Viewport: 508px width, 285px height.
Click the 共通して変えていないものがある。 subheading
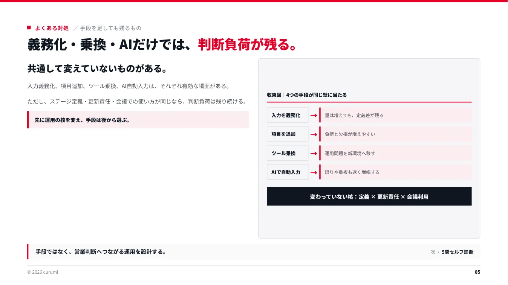(97, 69)
